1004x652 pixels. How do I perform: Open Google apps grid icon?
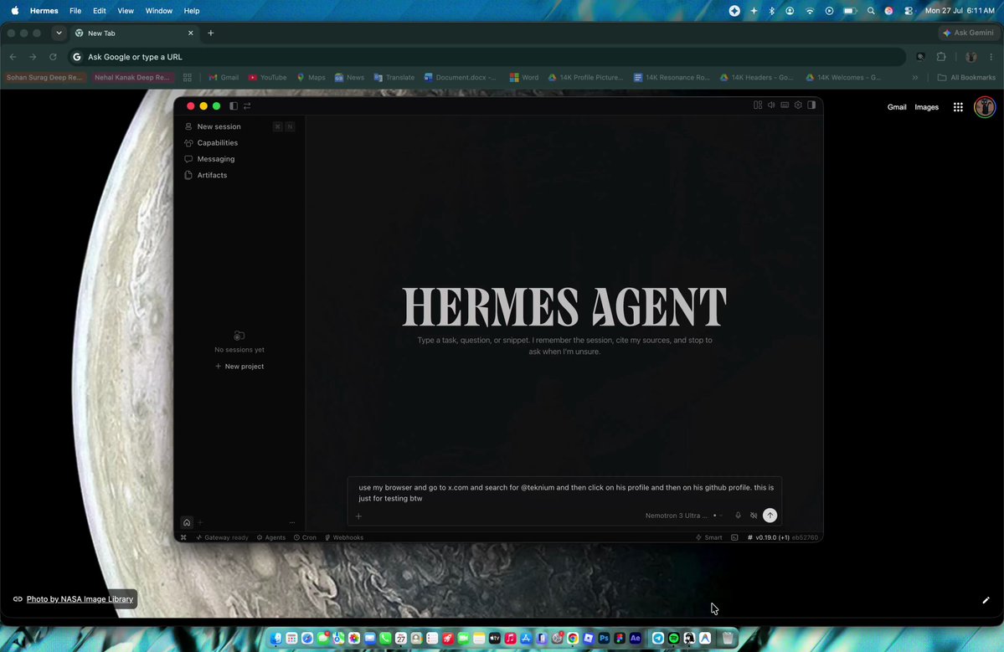(x=958, y=107)
